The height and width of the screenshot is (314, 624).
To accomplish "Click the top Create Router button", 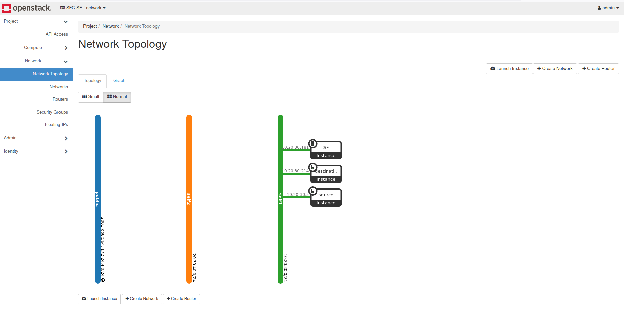I will [x=598, y=69].
